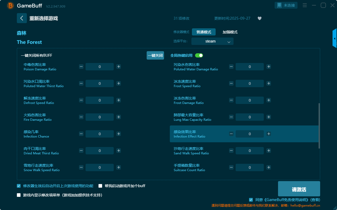Viewport: 337px width, 210px height.
Task: Click the heart favorite icon
Action: (x=260, y=18)
